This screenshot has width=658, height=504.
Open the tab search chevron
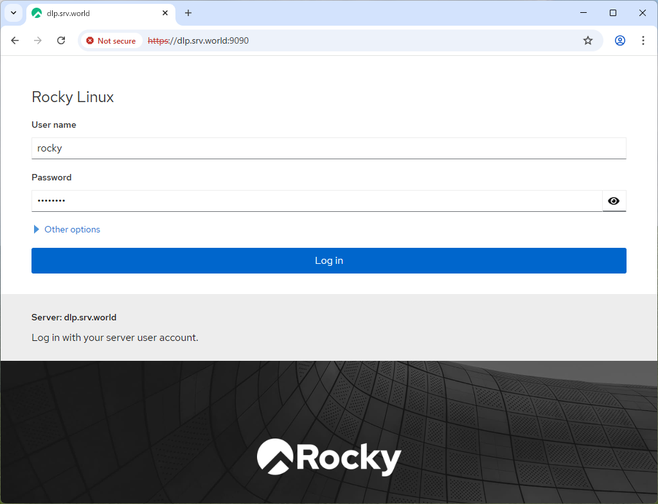point(13,13)
